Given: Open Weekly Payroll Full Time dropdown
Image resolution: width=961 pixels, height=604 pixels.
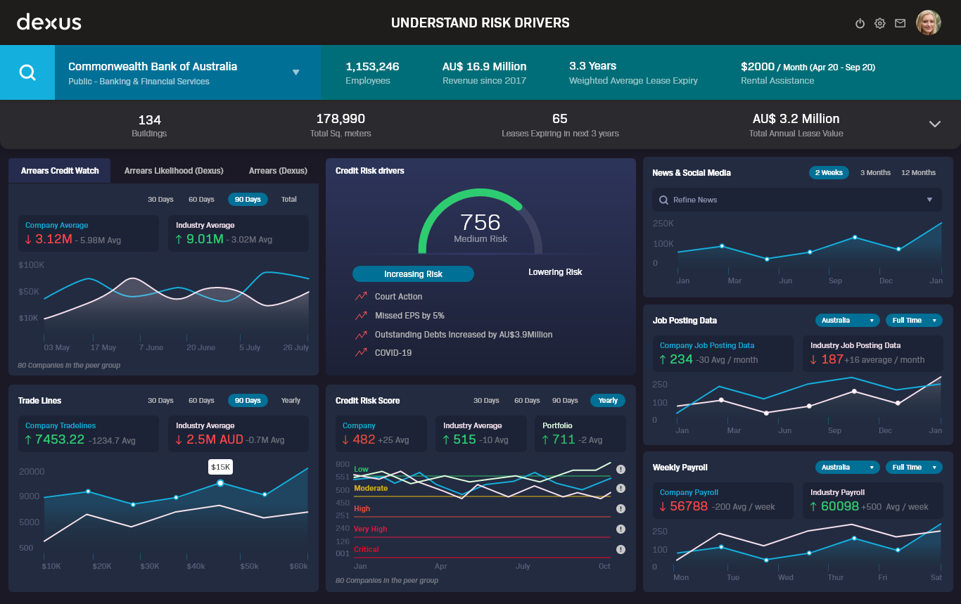Looking at the screenshot, I should tap(914, 467).
